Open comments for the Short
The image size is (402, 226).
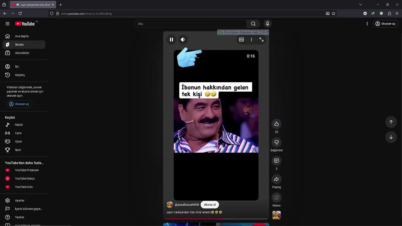pyautogui.click(x=276, y=161)
